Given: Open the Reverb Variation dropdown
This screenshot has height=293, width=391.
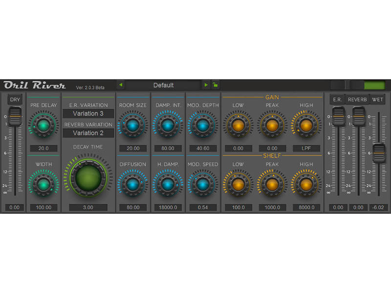Looking at the screenshot, I should (88, 133).
